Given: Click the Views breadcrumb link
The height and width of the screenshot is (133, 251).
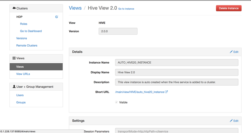Looking at the screenshot, I should tap(75, 8).
